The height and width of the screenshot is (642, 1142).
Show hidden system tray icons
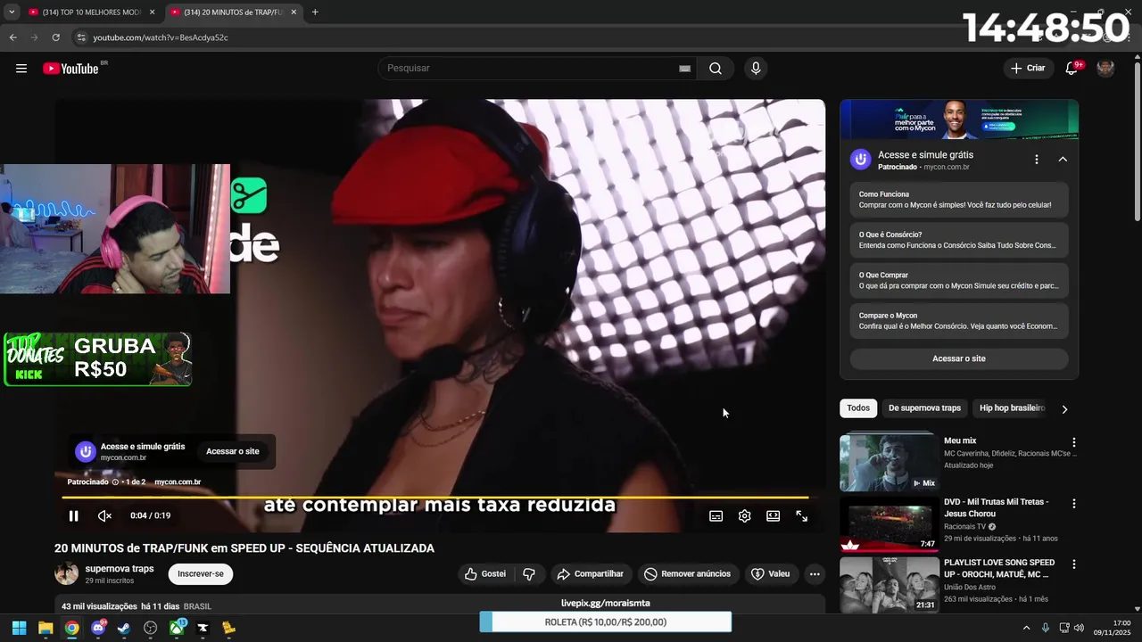(x=1026, y=628)
